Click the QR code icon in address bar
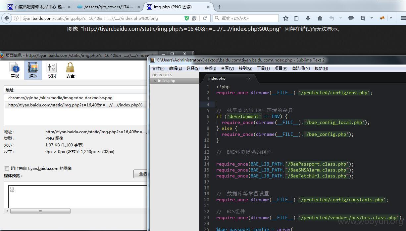Image resolution: width=406 pixels, height=231 pixels. click(194, 19)
